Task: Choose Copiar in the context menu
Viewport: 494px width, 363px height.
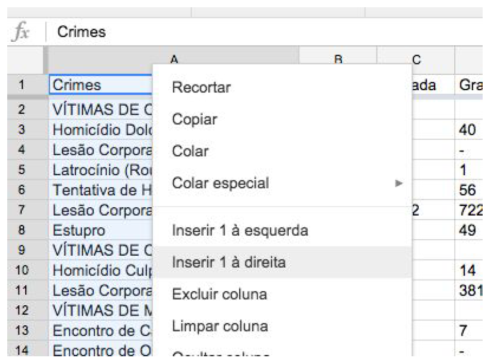Action: [x=194, y=120]
